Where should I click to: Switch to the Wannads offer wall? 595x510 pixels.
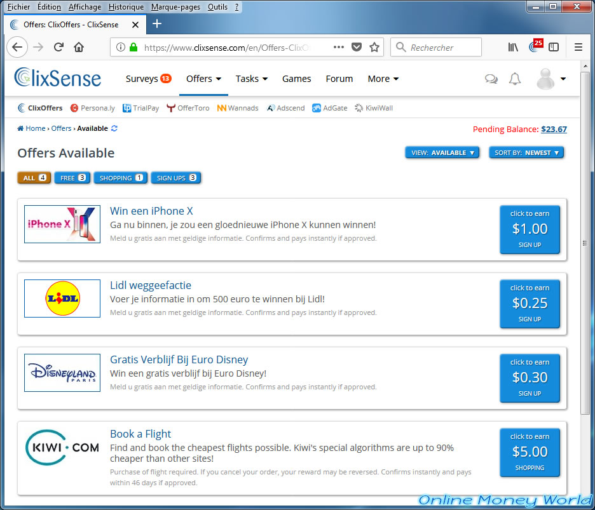[238, 108]
